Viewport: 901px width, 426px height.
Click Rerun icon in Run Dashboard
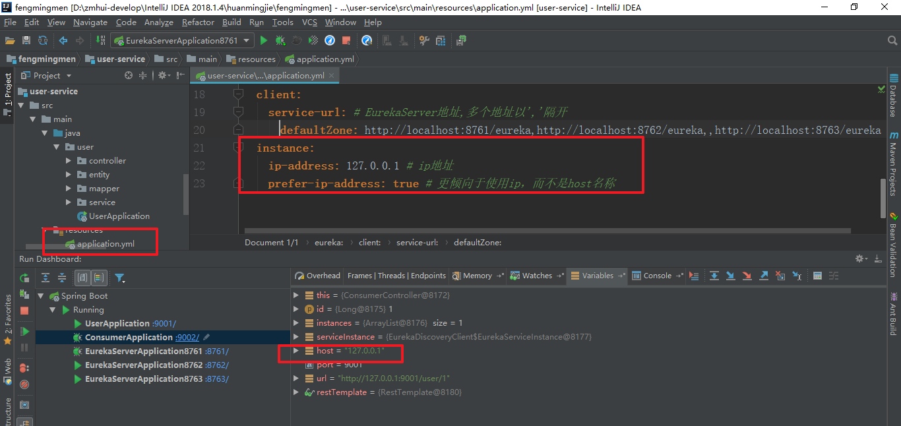tap(24, 278)
